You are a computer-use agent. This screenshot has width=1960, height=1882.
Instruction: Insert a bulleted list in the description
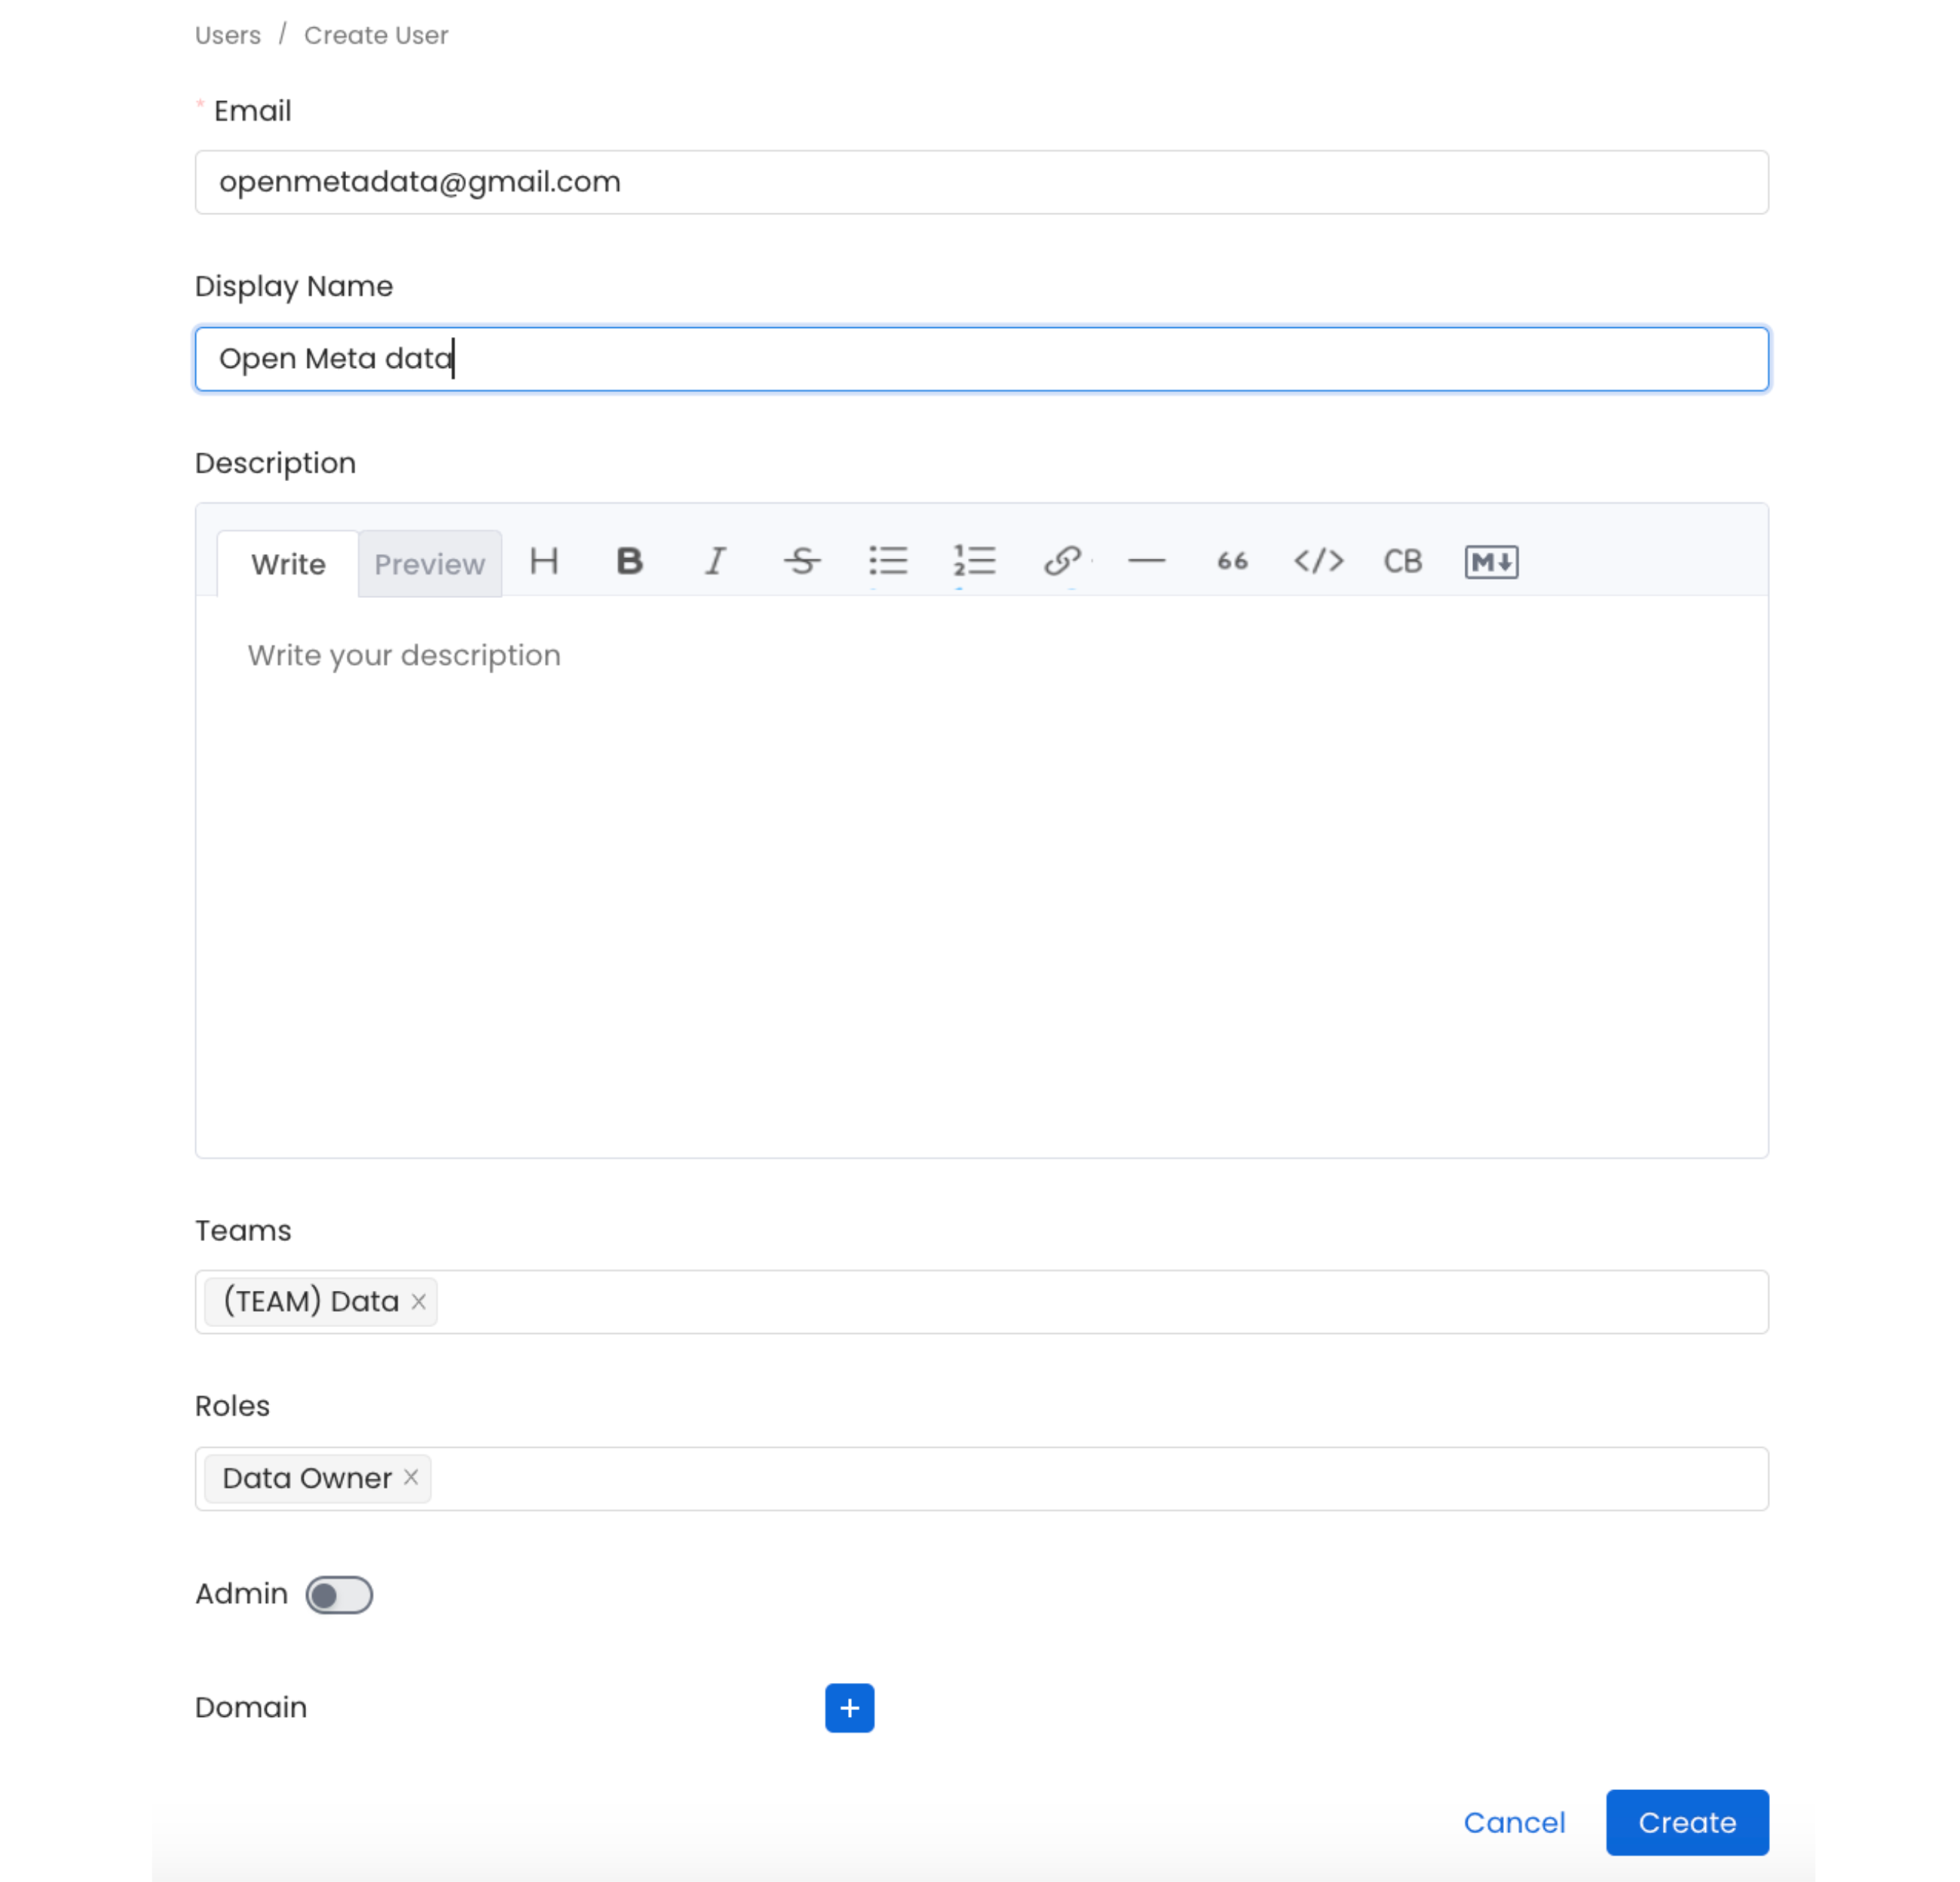pyautogui.click(x=888, y=562)
